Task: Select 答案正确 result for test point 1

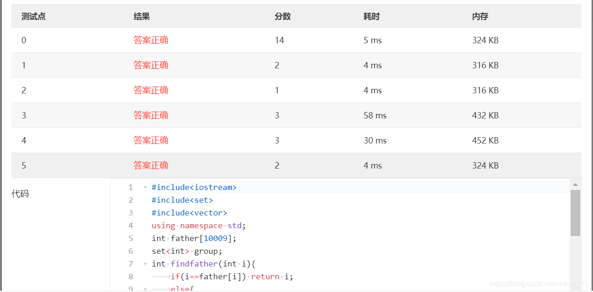Action: (x=151, y=65)
